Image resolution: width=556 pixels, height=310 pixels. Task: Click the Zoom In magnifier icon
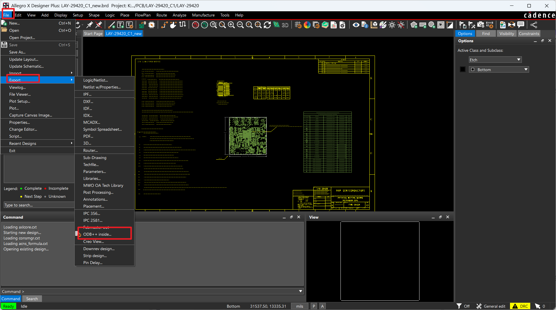click(231, 25)
